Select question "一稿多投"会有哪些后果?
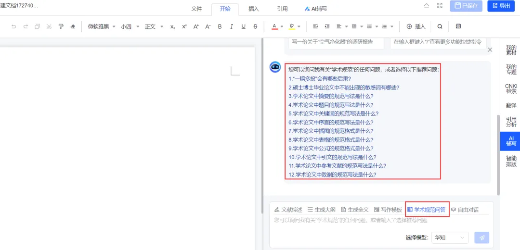520x250 pixels. (x=320, y=79)
